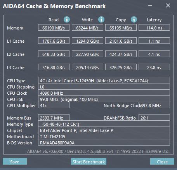Save the benchmark results
Image resolution: width=177 pixels, height=170 pixels.
click(x=15, y=161)
